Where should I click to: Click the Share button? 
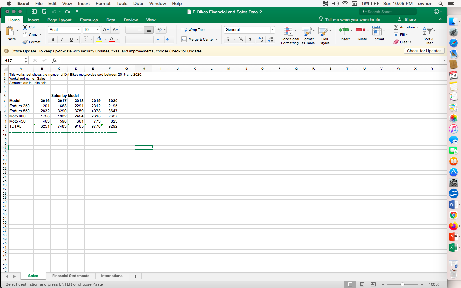point(407,19)
